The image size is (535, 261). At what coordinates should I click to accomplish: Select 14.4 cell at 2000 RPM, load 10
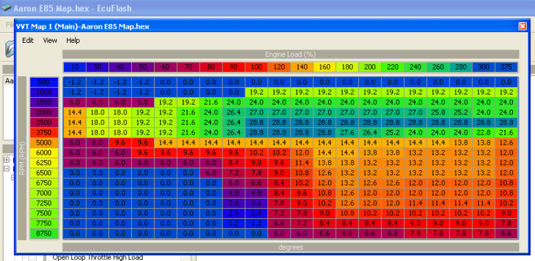click(75, 112)
